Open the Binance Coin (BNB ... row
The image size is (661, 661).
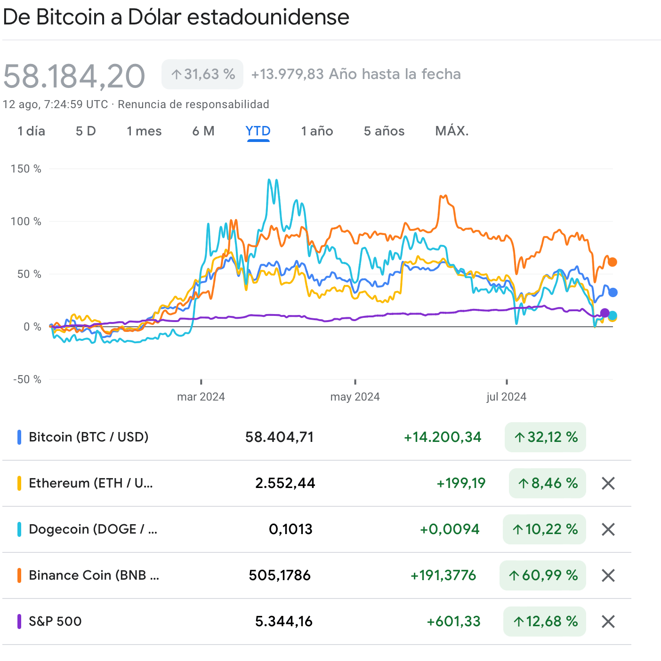(316, 575)
